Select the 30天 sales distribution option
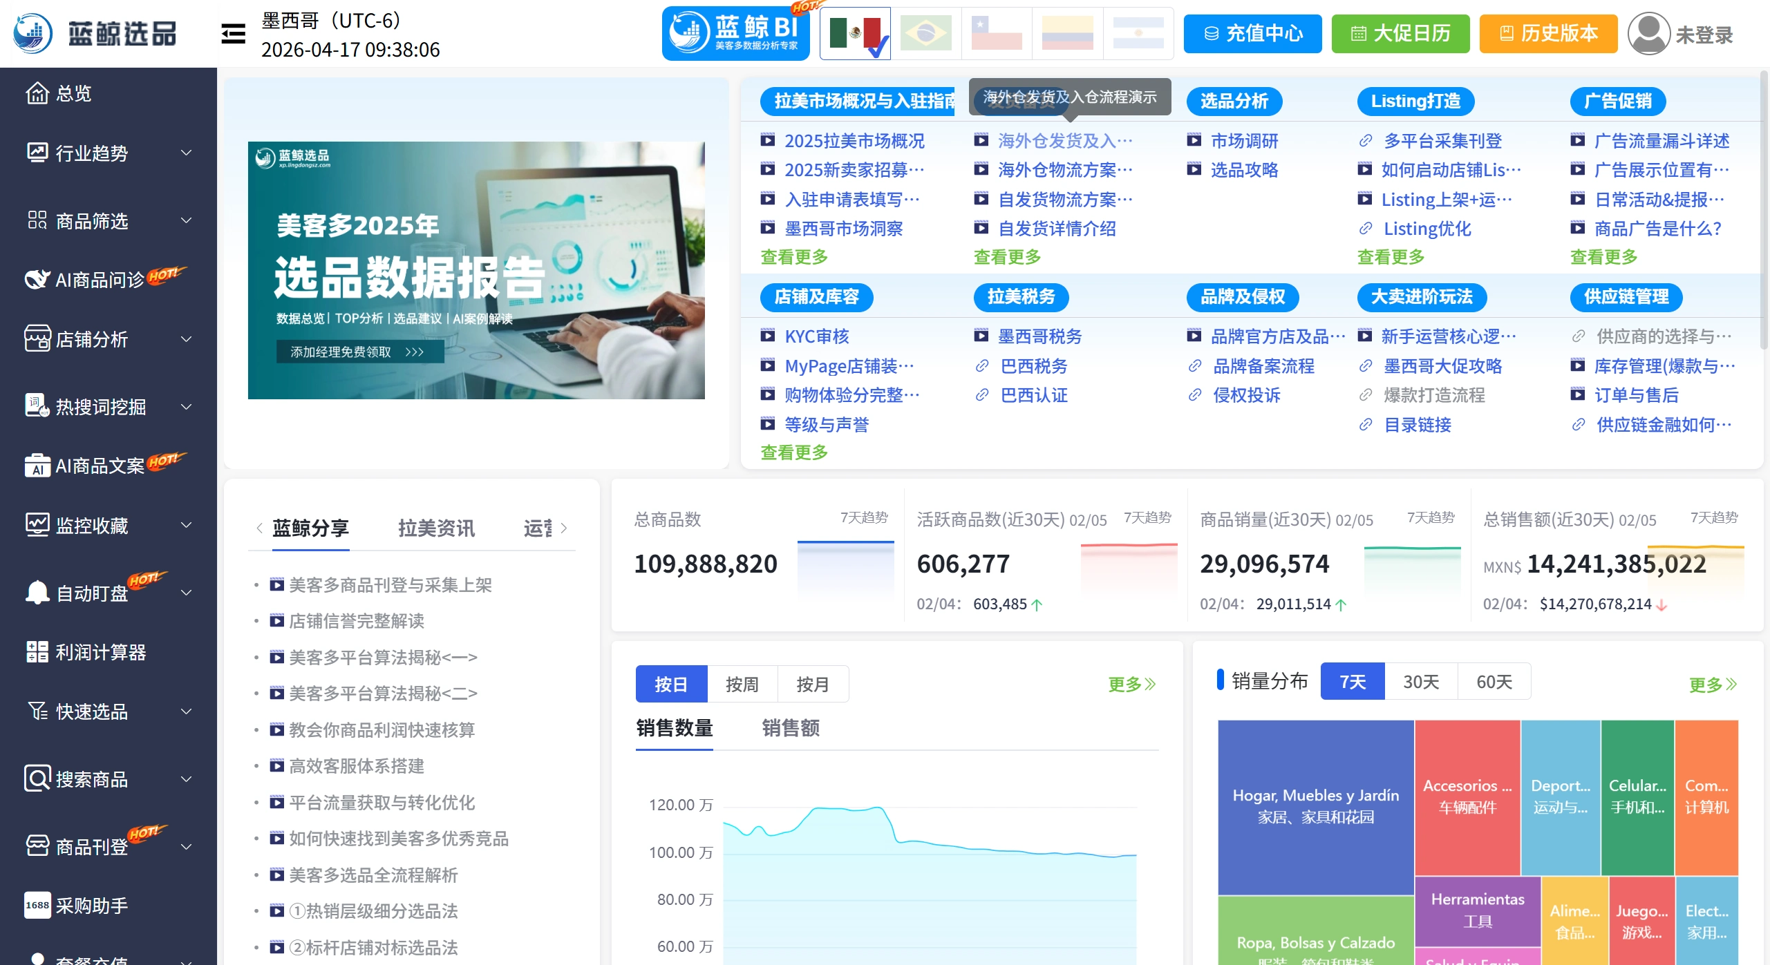The image size is (1770, 965). (x=1421, y=682)
